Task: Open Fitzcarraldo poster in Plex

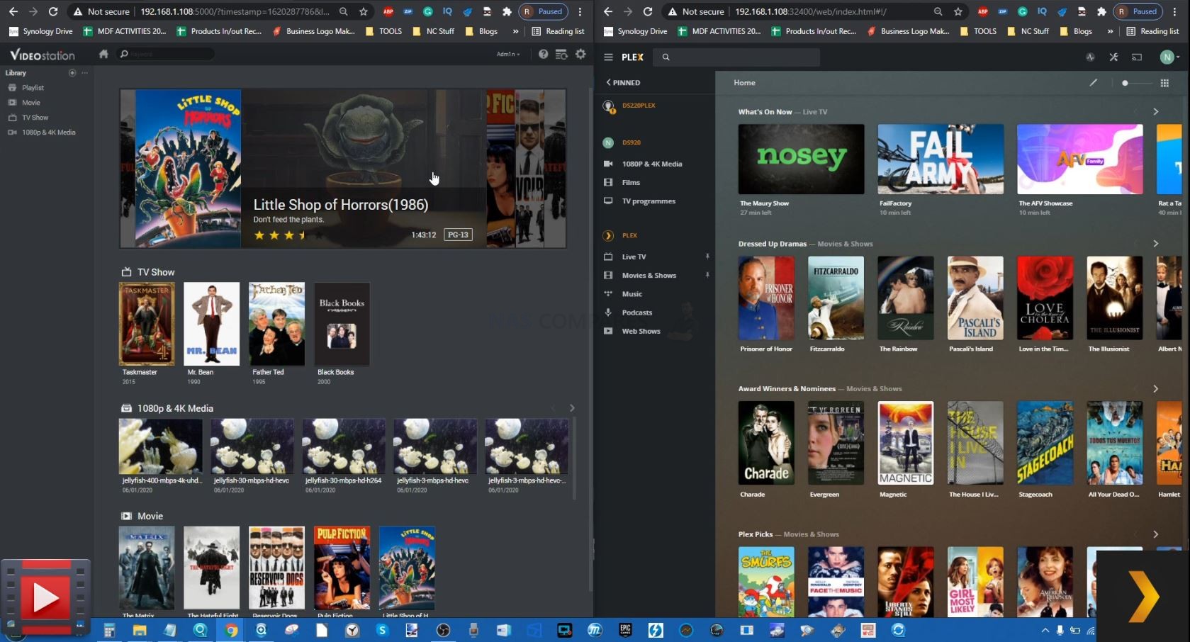Action: [836, 298]
